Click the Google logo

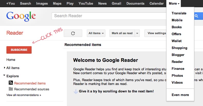tap(21, 16)
